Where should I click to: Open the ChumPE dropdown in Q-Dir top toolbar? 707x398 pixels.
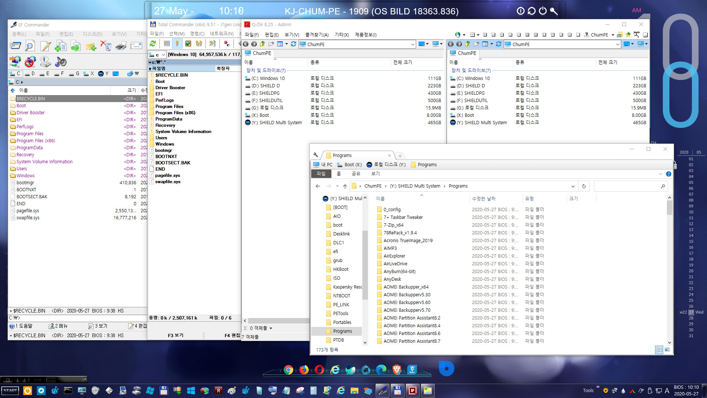(x=613, y=35)
